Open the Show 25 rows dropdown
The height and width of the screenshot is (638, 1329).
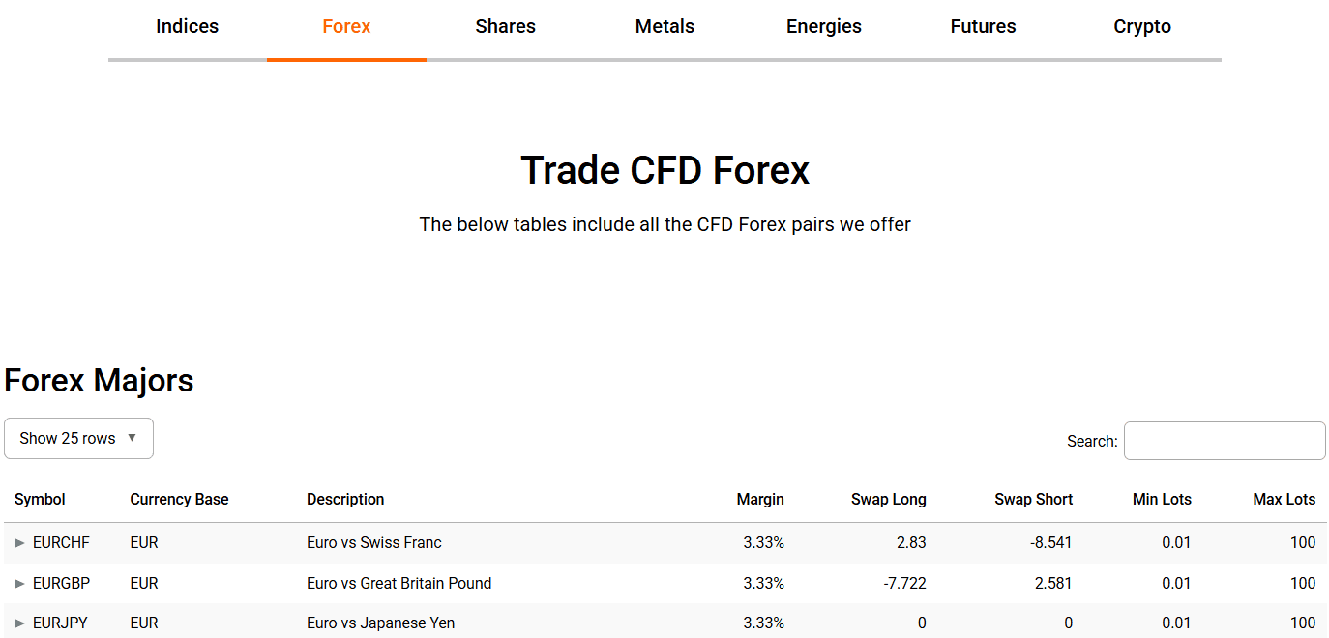[78, 438]
